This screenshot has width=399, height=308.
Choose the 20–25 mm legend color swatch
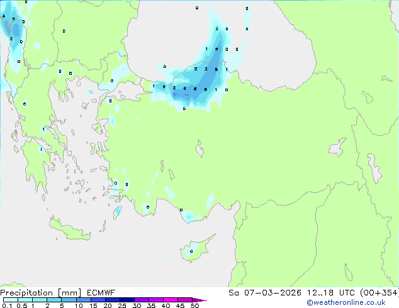(x=112, y=300)
